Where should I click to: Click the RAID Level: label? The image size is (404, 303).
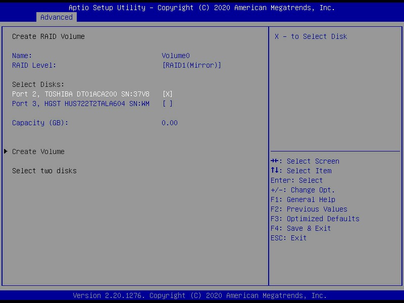[x=34, y=65]
